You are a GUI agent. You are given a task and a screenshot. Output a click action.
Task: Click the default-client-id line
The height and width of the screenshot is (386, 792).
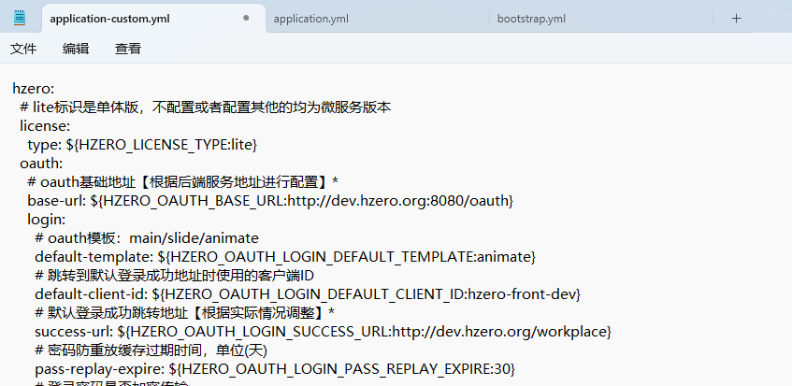[308, 294]
